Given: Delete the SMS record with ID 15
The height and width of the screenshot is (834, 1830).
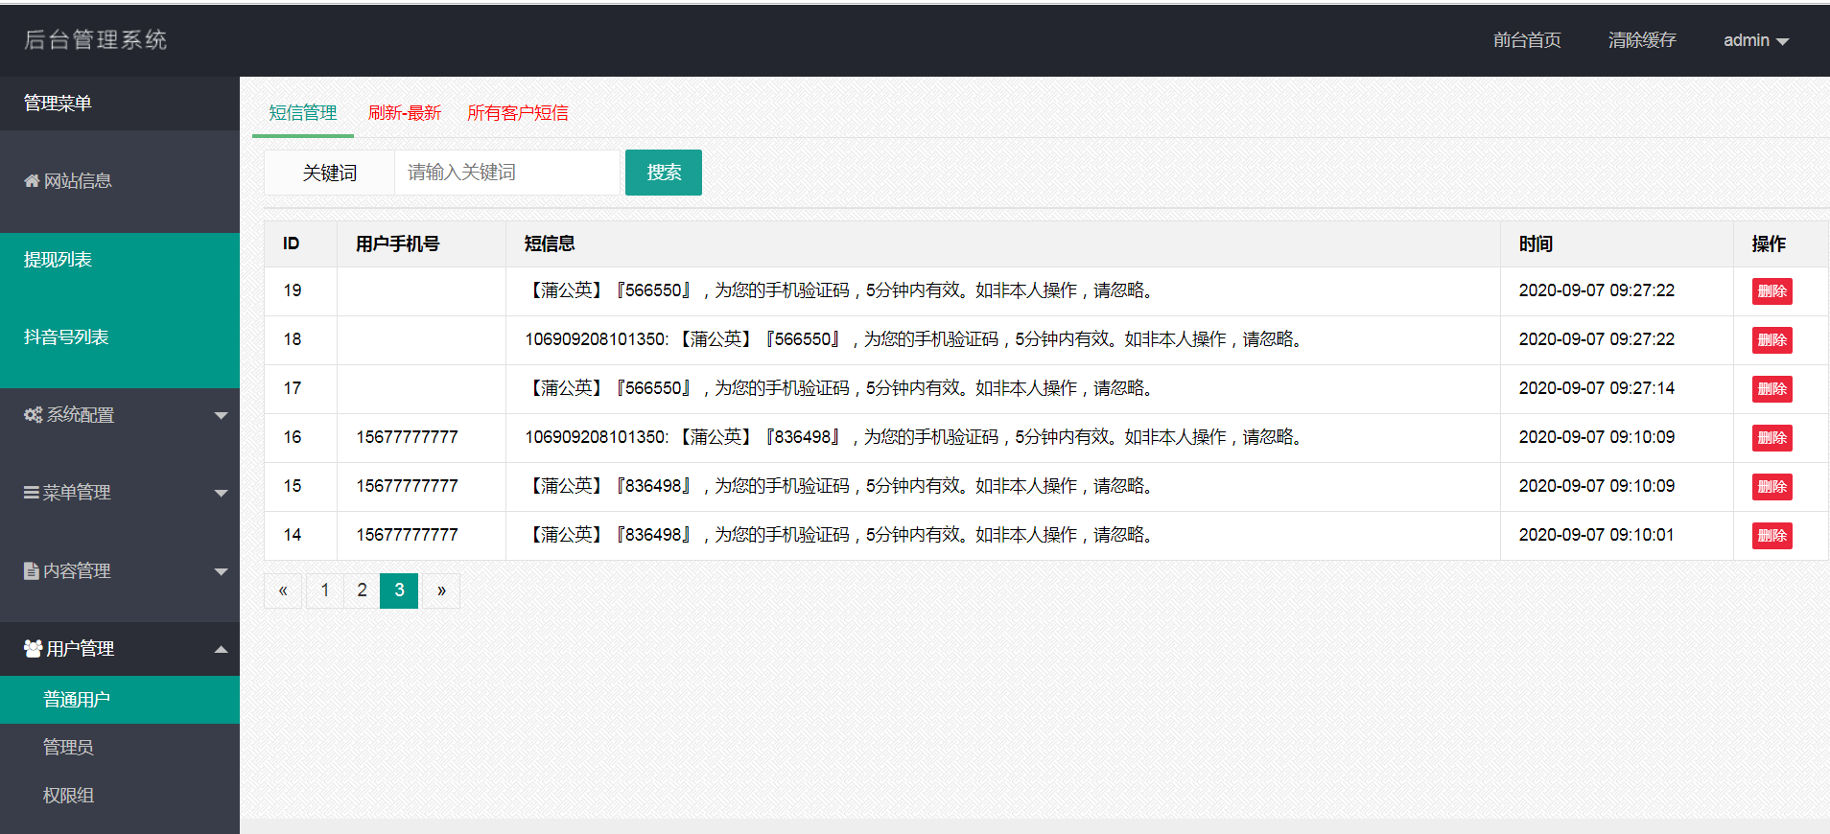Looking at the screenshot, I should (1772, 487).
